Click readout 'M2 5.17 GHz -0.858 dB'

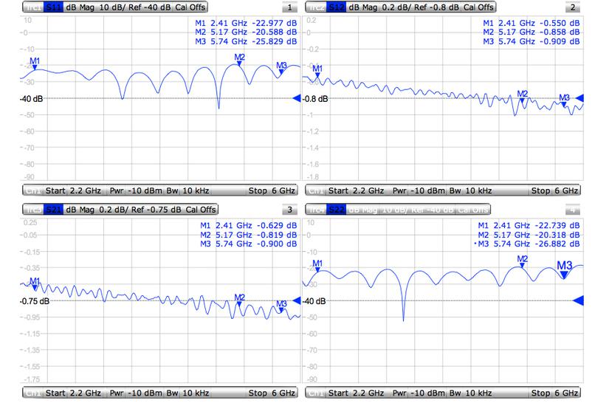tap(531, 32)
